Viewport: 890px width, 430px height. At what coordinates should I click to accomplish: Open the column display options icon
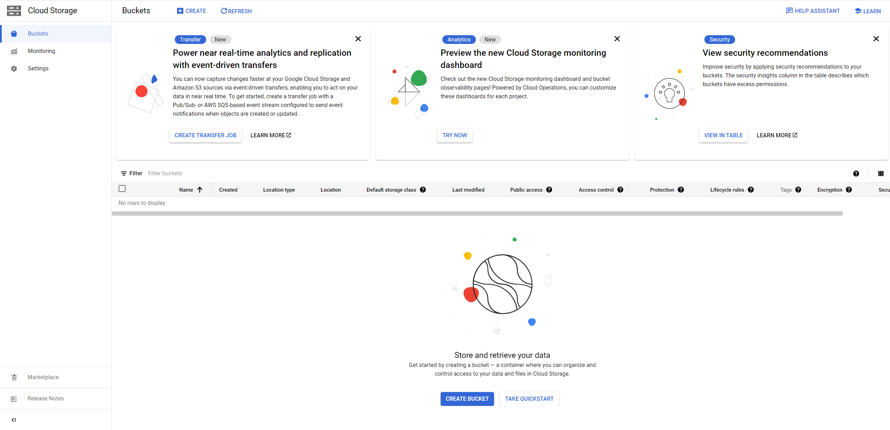click(x=881, y=174)
